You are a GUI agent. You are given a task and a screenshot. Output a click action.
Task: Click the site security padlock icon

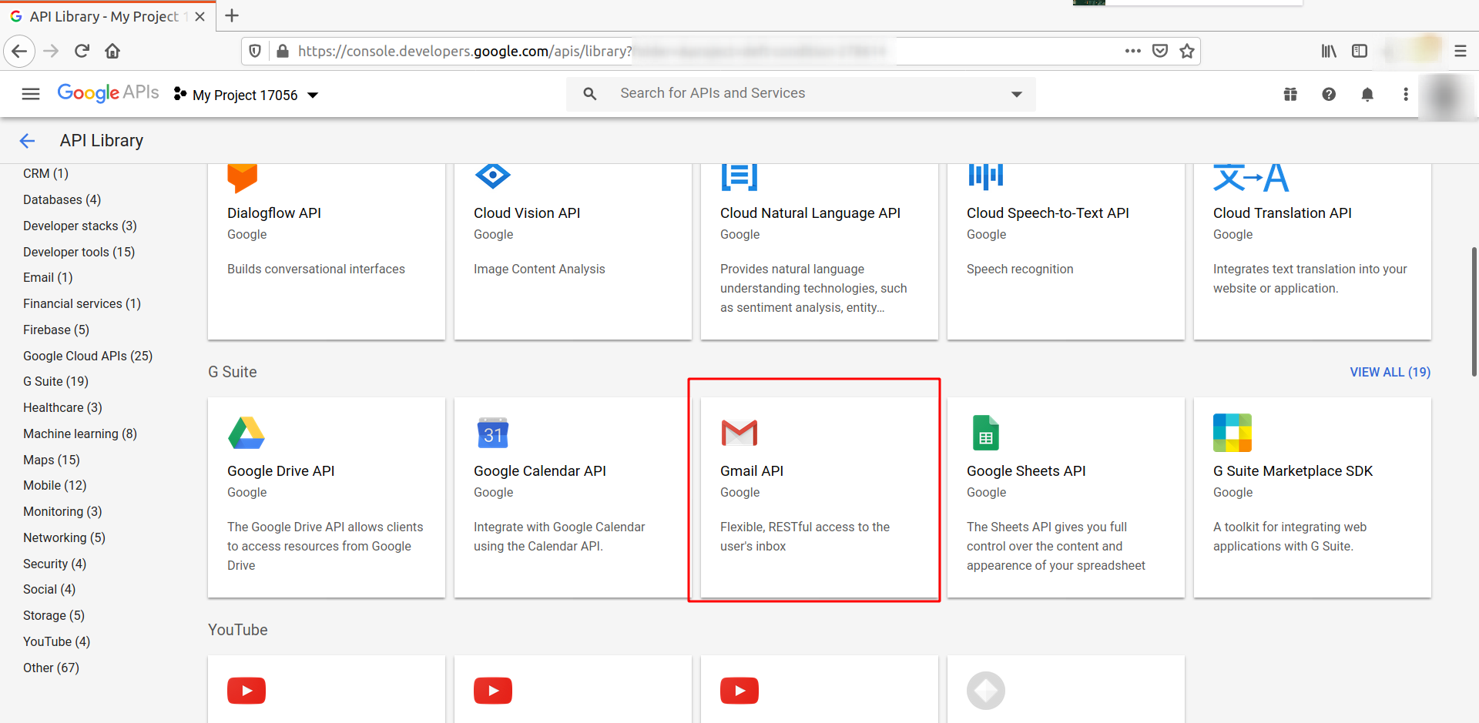click(283, 52)
